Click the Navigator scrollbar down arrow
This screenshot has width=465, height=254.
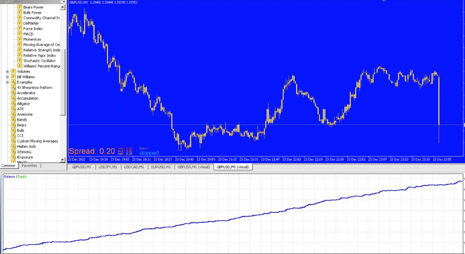click(x=63, y=160)
